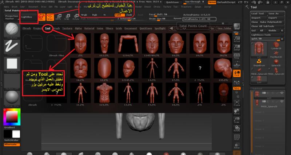Click the AAHalf zoom icon
The width and height of the screenshot is (291, 155).
coord(236,48)
